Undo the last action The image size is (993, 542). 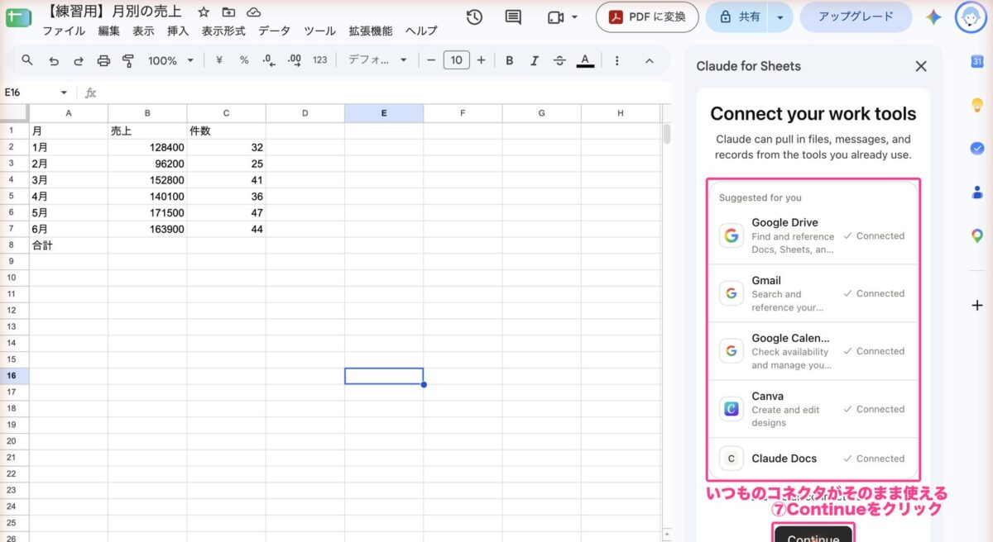click(x=54, y=60)
